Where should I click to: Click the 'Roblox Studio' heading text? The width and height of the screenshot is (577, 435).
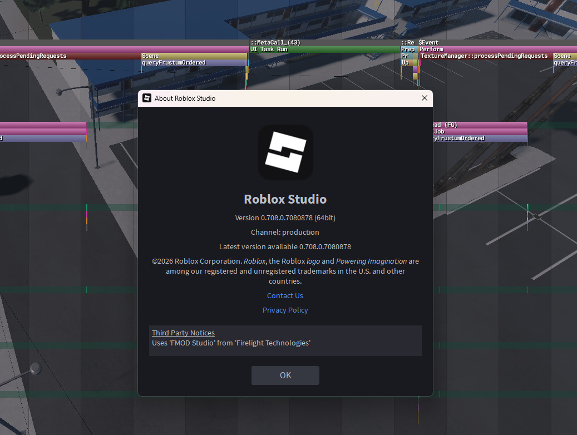point(285,199)
